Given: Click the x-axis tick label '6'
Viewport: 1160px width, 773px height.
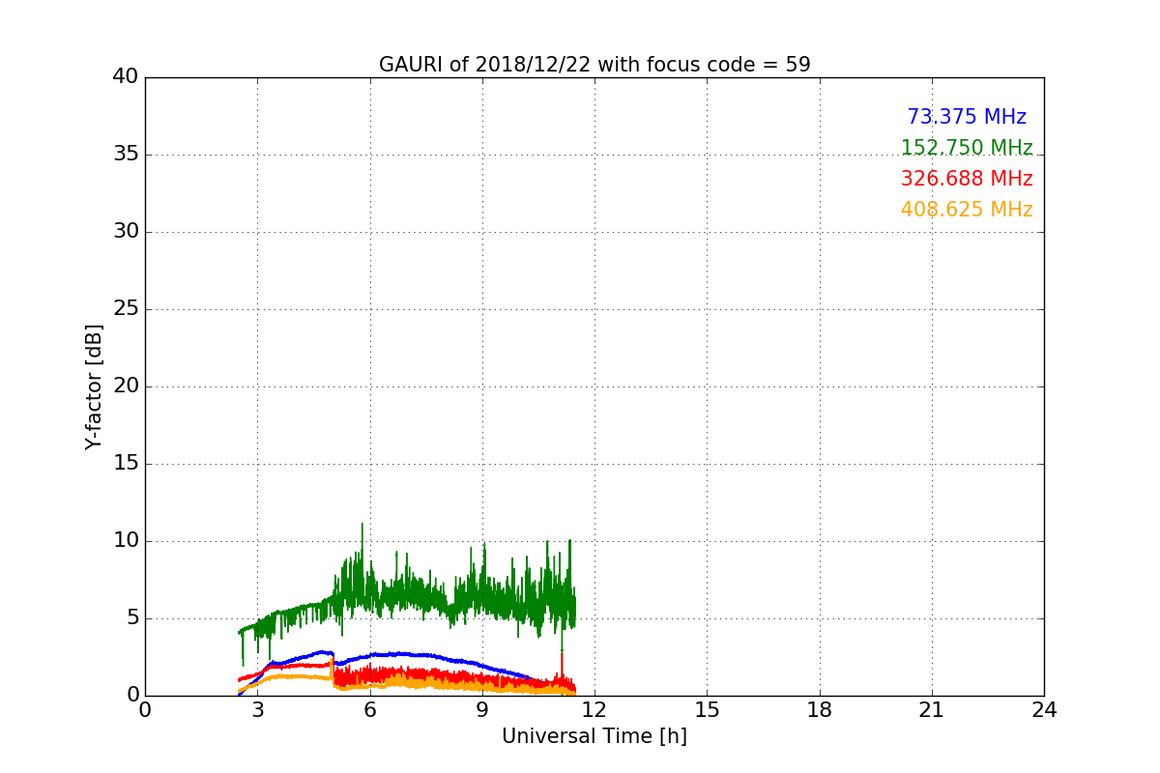Looking at the screenshot, I should tap(370, 710).
